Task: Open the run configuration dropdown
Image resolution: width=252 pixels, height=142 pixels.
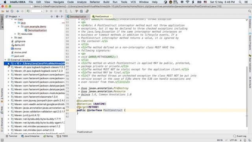Action: pos(37,11)
